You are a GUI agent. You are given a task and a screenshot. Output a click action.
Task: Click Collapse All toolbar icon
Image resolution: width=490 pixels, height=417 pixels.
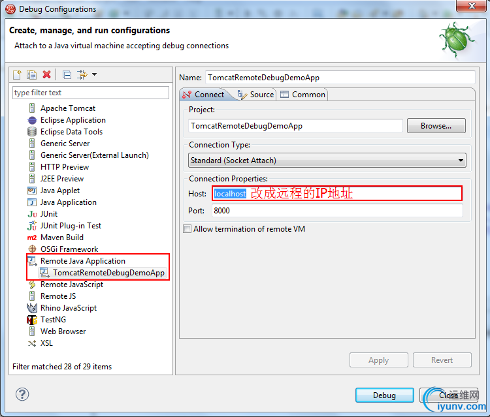pyautogui.click(x=67, y=74)
